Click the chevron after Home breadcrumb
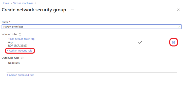 11,3
